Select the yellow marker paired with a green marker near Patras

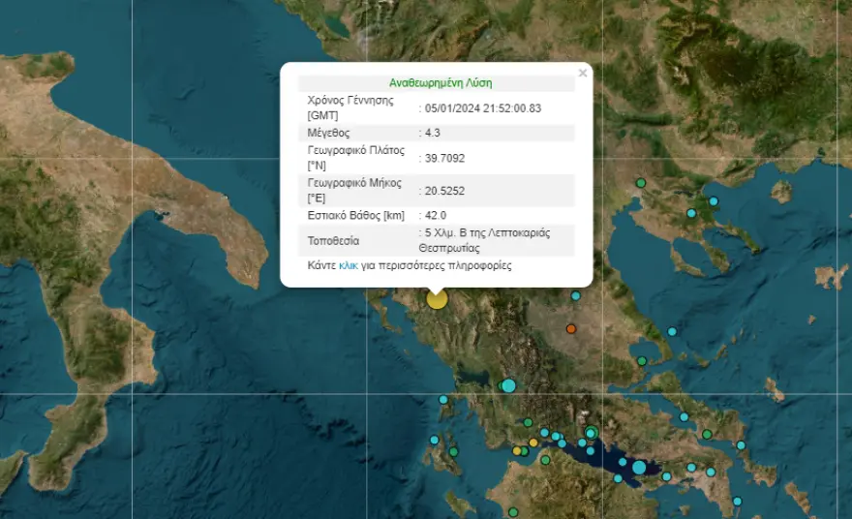pos(517,450)
